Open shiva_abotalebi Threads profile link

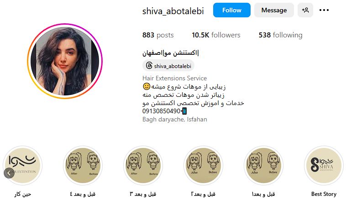[168, 66]
